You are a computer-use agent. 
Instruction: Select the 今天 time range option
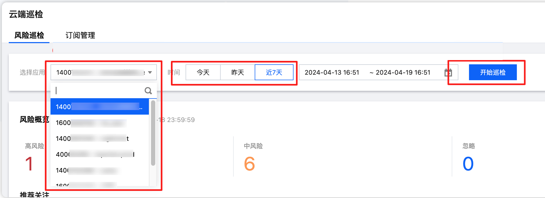point(203,73)
